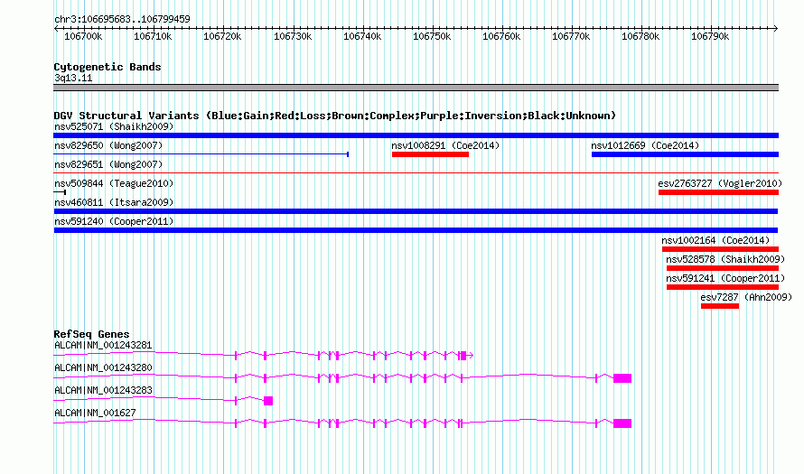This screenshot has height=474, width=804.
Task: Select the red nsv1008291 loss bar
Action: pos(430,154)
